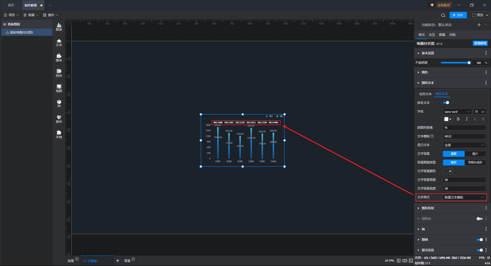Toggle the 辅助线 guide line switch
Image resolution: width=491 pixels, height=266 pixels.
tap(479, 219)
